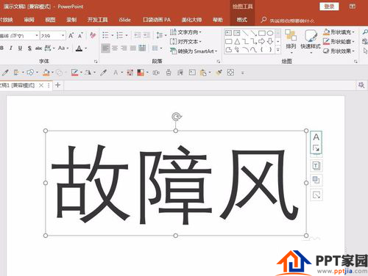Image resolution: width=368 pixels, height=276 pixels.
Task: Click the Clear All Formatting icon
Action: 93,35
